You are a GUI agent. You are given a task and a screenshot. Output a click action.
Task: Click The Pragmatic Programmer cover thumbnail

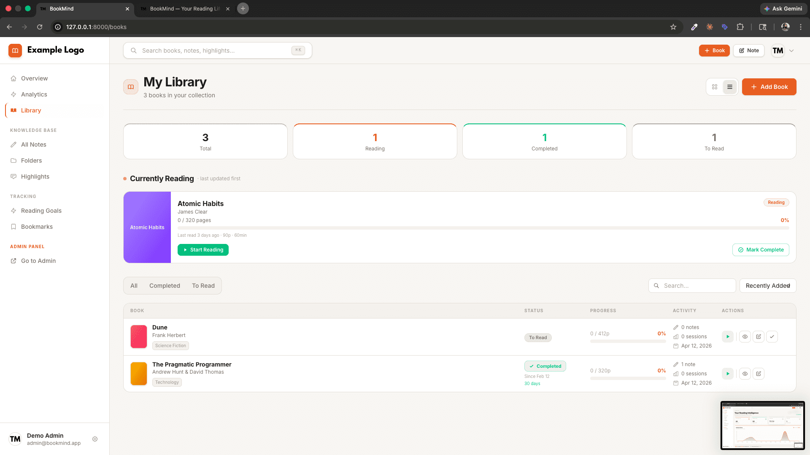tap(139, 374)
